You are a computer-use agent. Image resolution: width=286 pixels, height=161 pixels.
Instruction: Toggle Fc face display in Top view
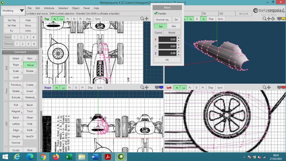coord(68,19)
